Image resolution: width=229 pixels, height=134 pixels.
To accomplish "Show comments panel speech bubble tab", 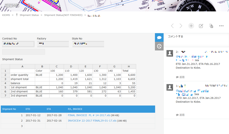I will tap(159, 38).
